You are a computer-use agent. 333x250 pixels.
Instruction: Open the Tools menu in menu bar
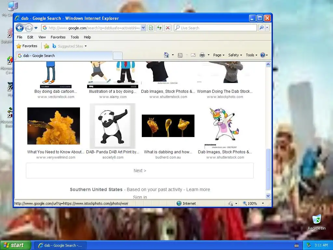point(75,37)
